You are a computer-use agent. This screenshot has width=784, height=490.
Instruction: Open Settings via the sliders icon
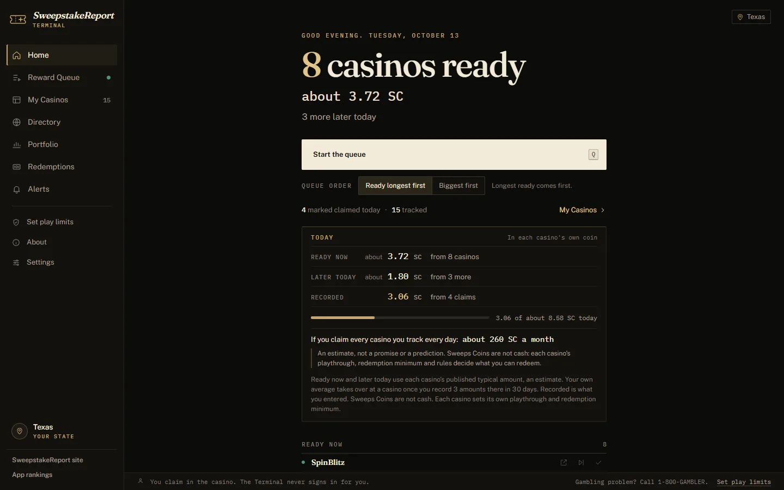tap(16, 262)
